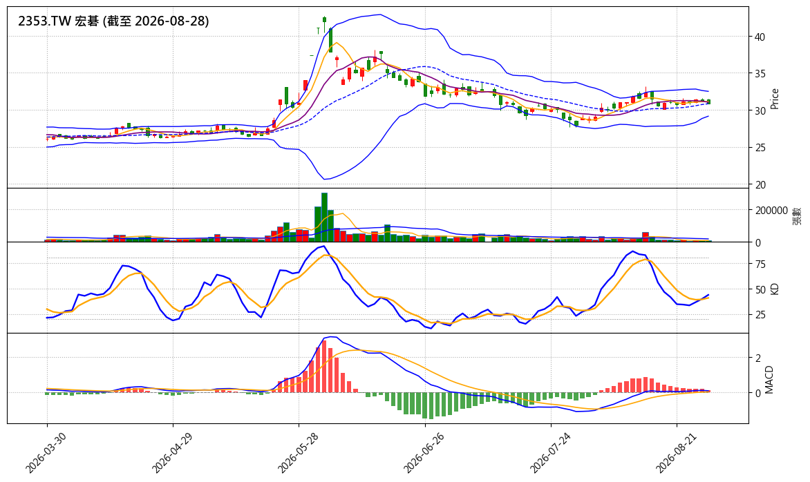Click the 30 price tick label
The height and width of the screenshot is (482, 810).
pos(760,111)
